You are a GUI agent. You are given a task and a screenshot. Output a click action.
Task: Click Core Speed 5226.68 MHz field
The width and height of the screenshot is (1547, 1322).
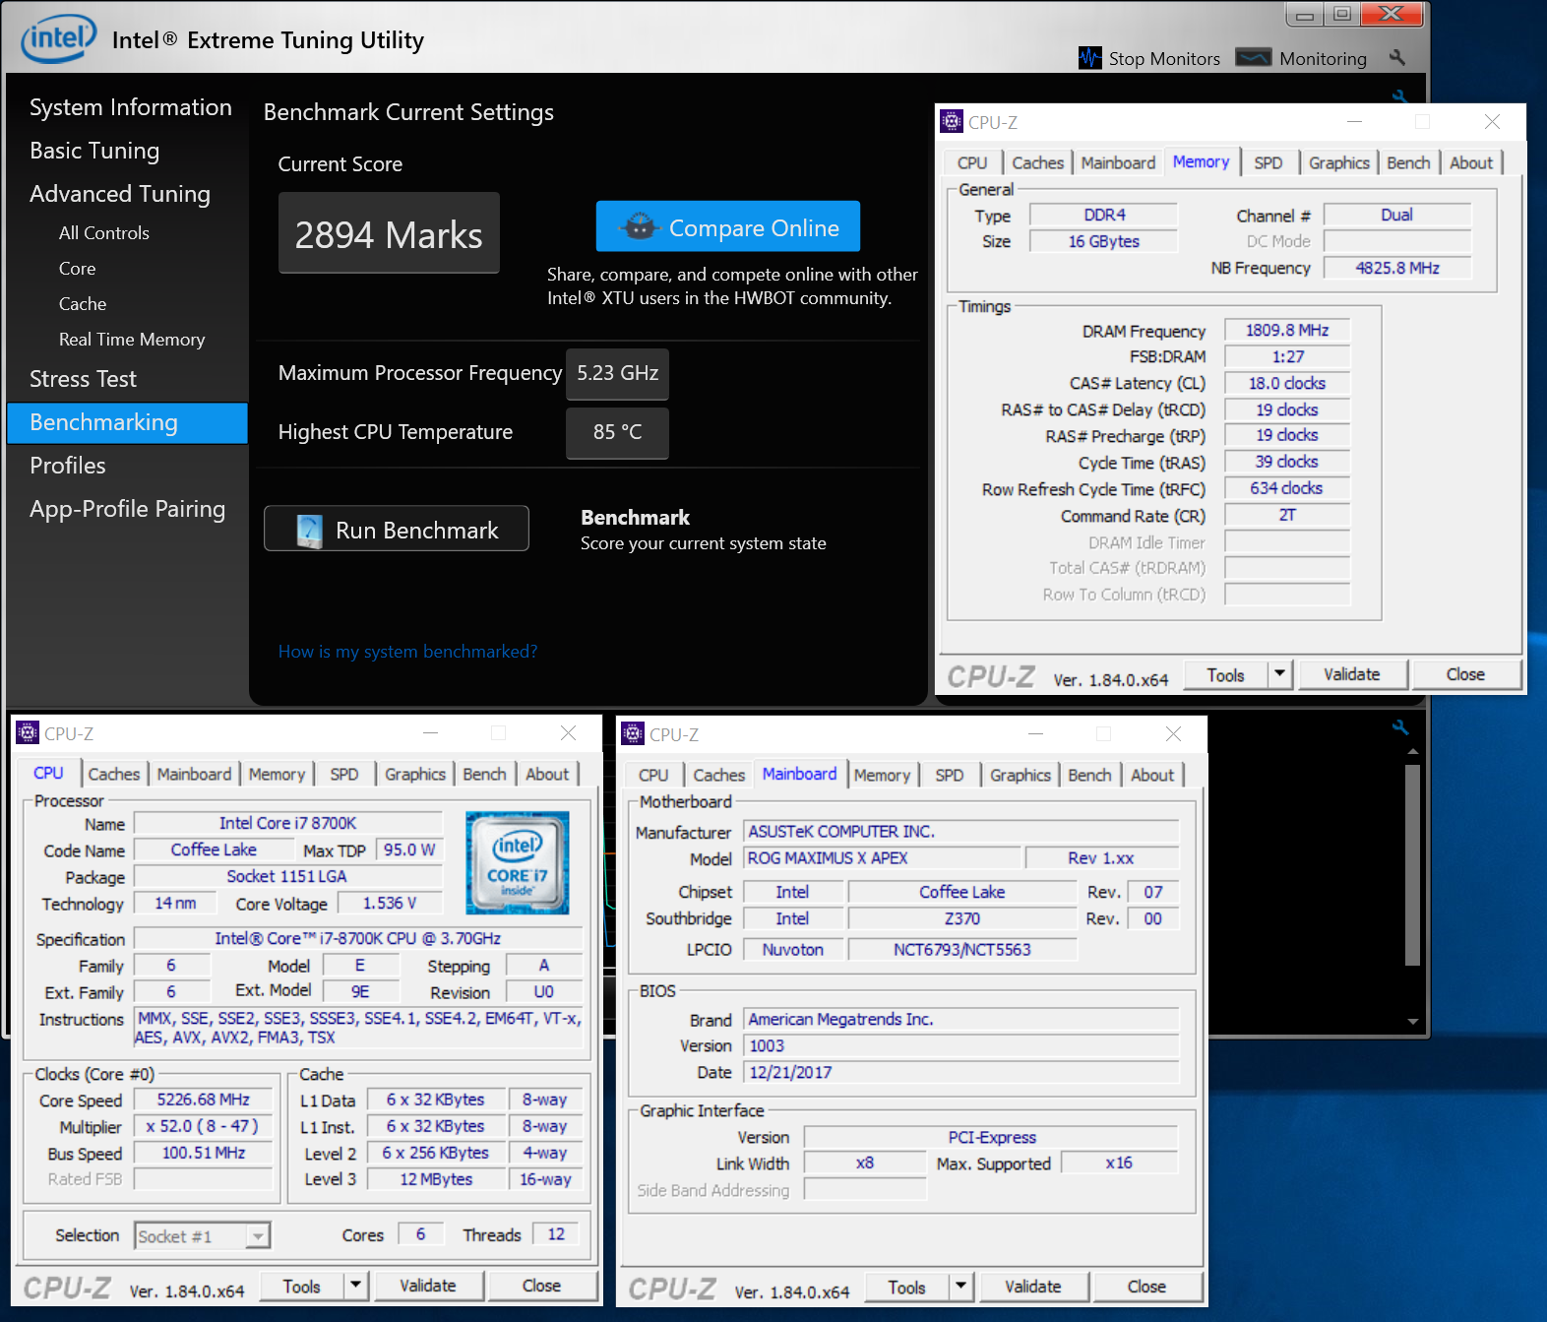tap(204, 1100)
